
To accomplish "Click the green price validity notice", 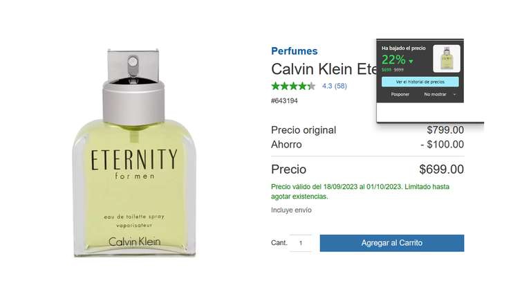I will pyautogui.click(x=360, y=192).
